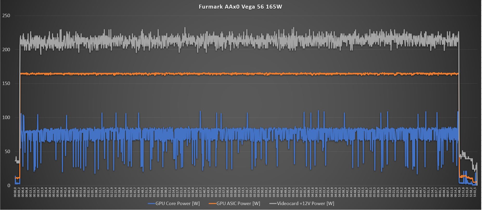Click the gray Videocard +12V Power legend marker
Screen dimensions: 482x210
[273, 204]
